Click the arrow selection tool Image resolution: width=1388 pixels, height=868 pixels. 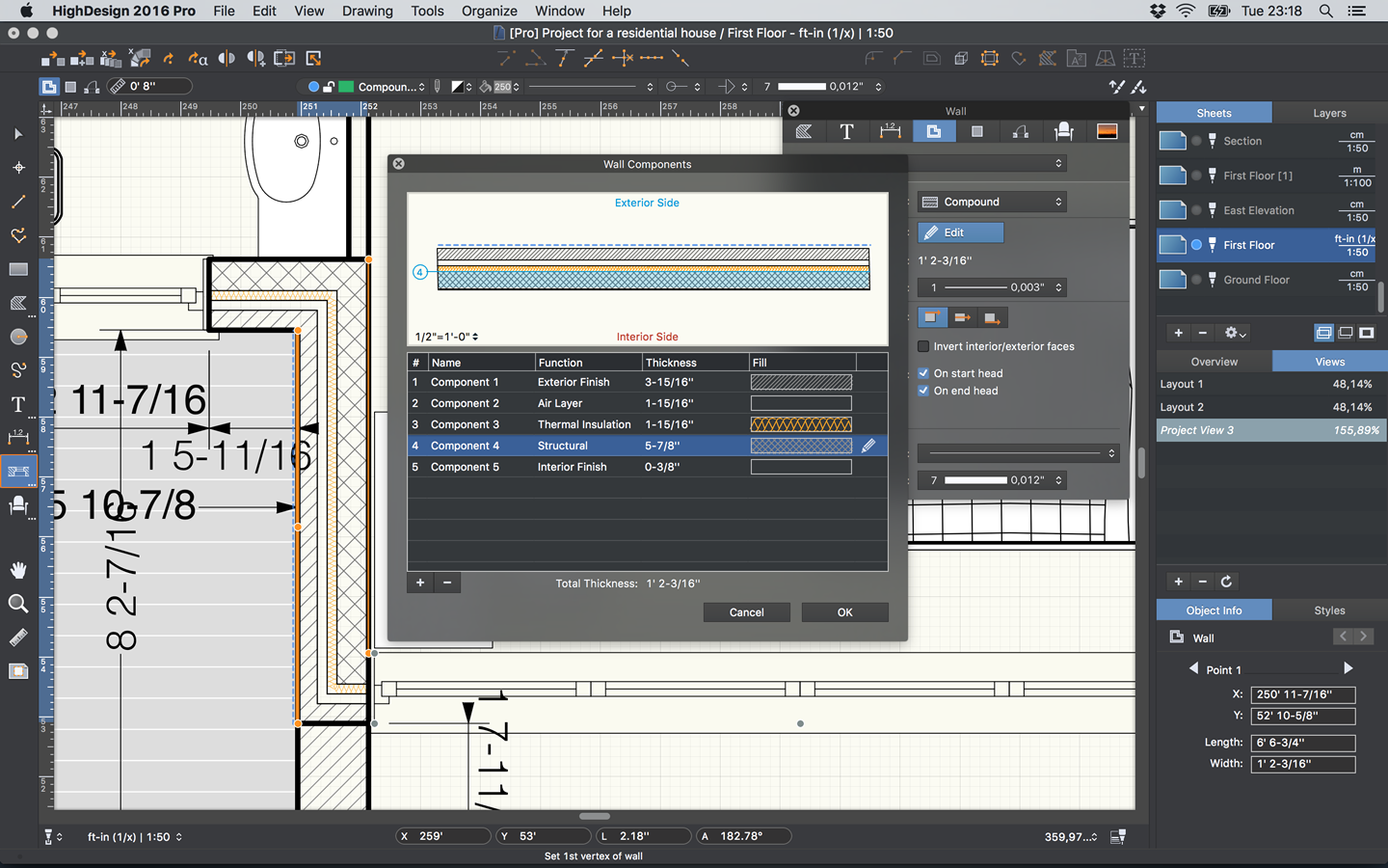tap(18, 134)
